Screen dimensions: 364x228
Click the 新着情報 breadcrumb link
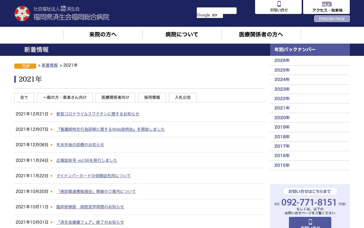tap(49, 65)
